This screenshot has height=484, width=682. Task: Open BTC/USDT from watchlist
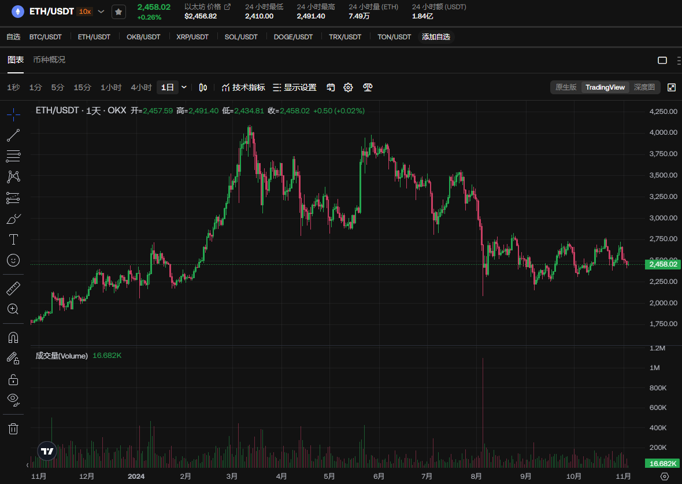[46, 37]
